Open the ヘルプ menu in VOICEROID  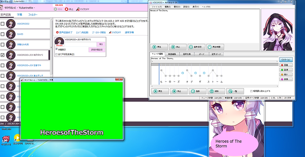206,7
